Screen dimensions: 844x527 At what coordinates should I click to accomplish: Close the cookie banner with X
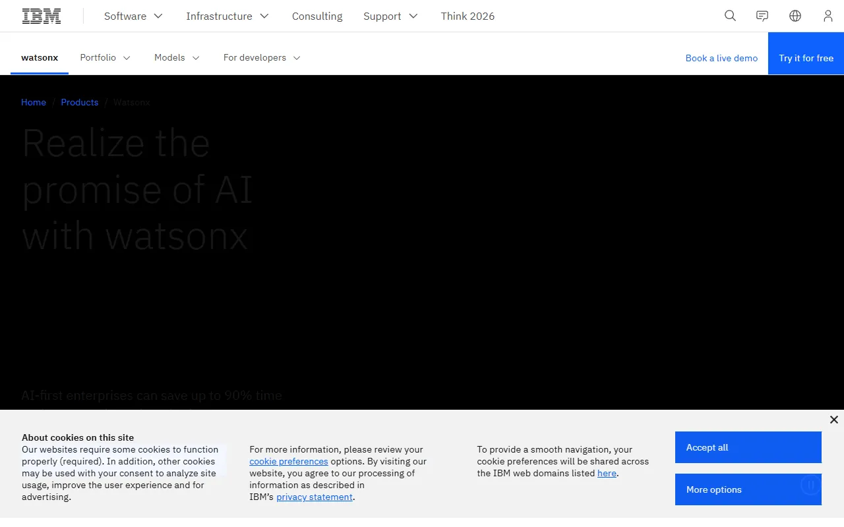pyautogui.click(x=833, y=420)
